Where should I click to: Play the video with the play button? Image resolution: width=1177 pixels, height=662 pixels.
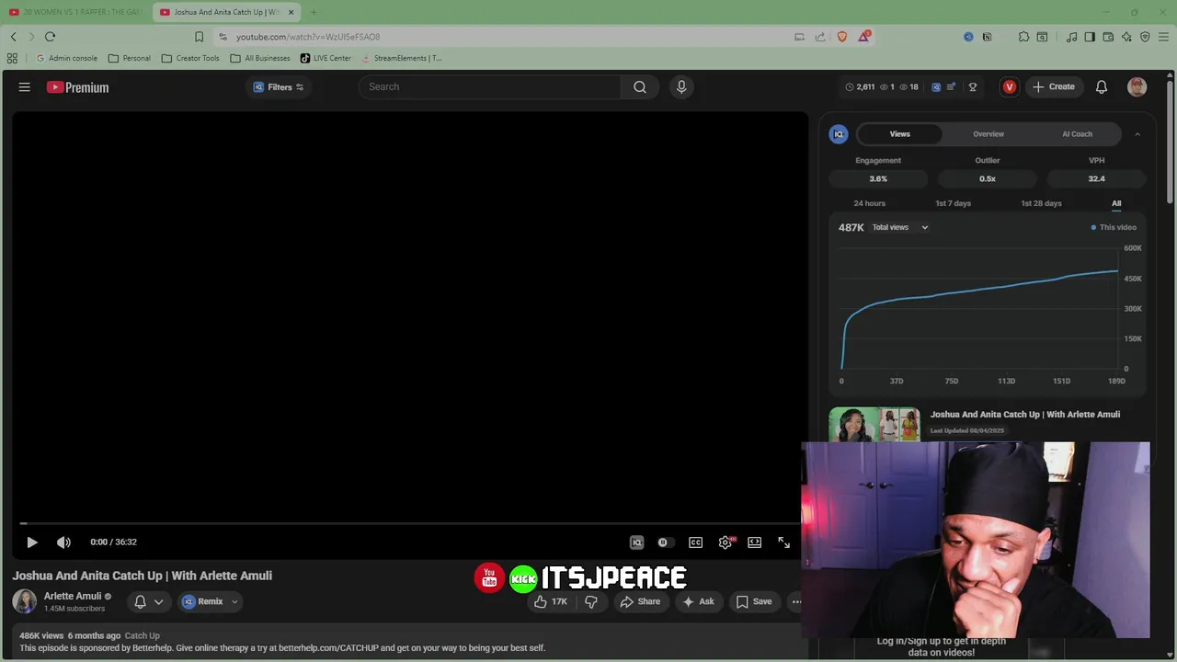pos(31,542)
